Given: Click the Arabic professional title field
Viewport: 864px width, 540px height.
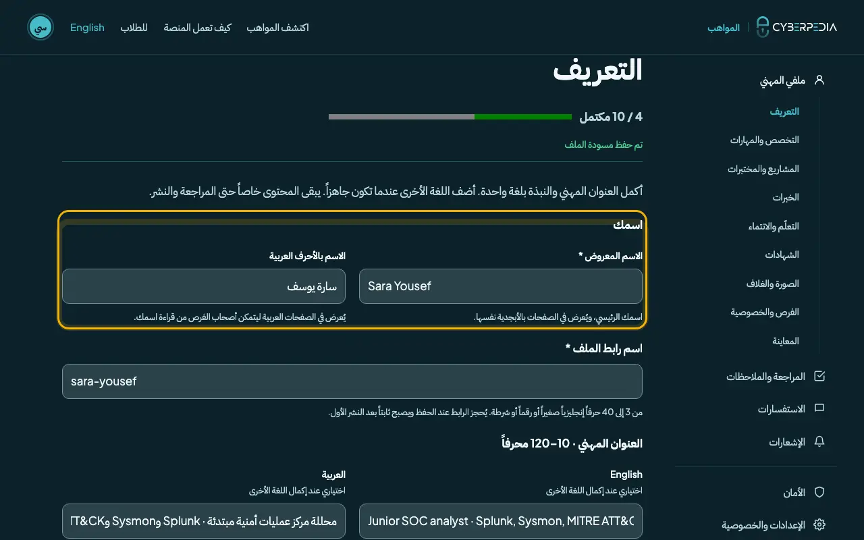Looking at the screenshot, I should coord(204,521).
